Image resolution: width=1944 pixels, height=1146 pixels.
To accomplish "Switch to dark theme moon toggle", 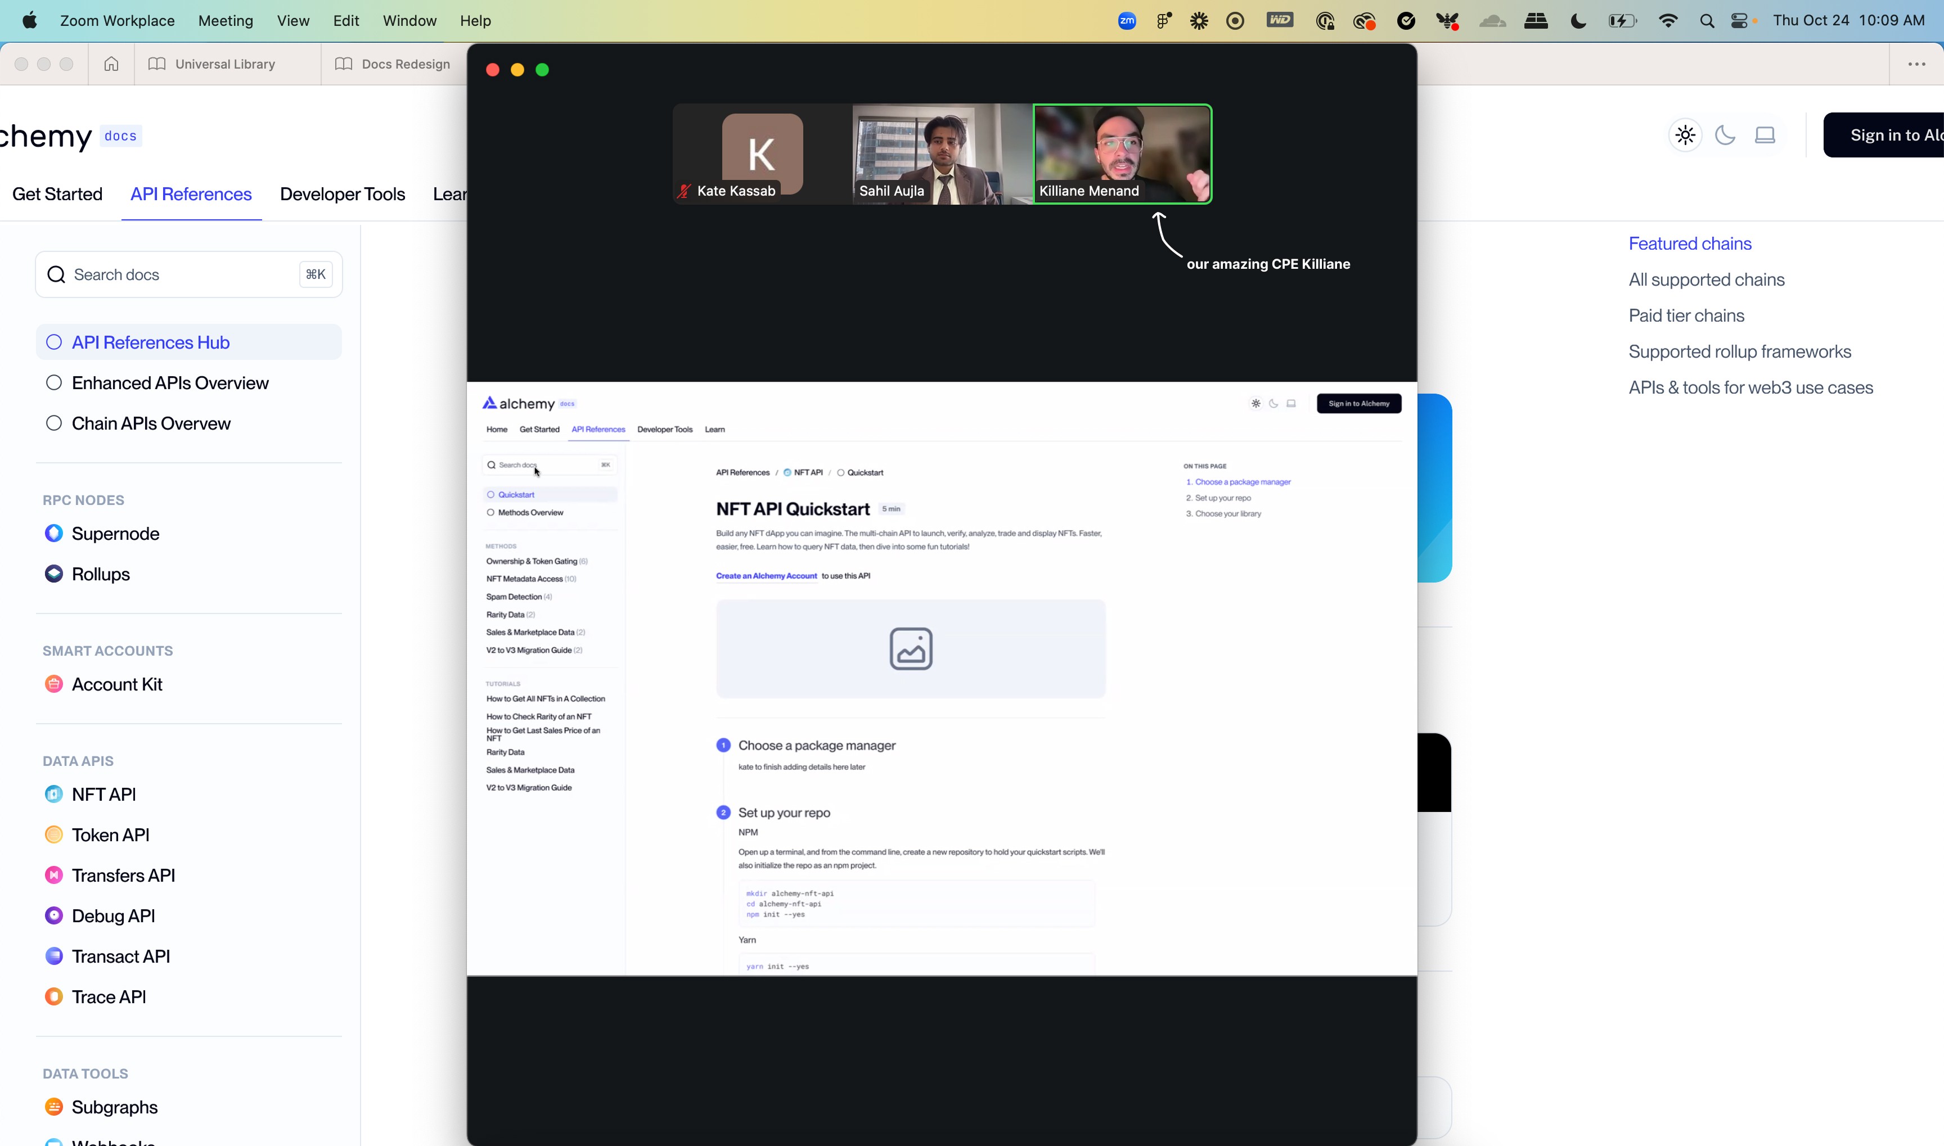I will click(1725, 135).
